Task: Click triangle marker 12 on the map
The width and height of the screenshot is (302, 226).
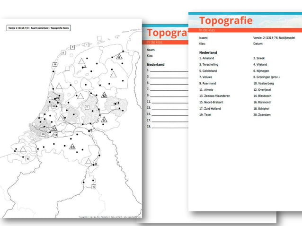Action: coord(104,95)
